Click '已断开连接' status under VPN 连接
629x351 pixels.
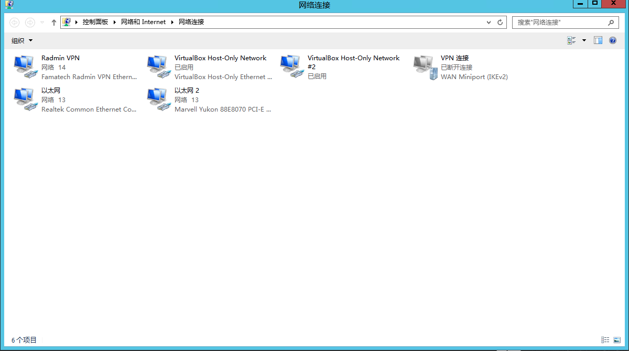(457, 68)
